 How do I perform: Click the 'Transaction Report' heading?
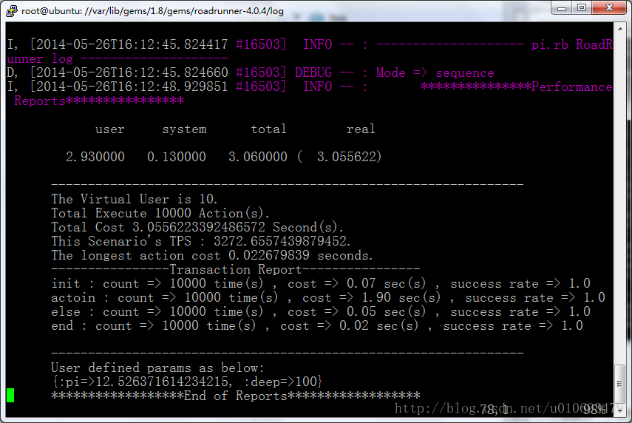point(235,269)
